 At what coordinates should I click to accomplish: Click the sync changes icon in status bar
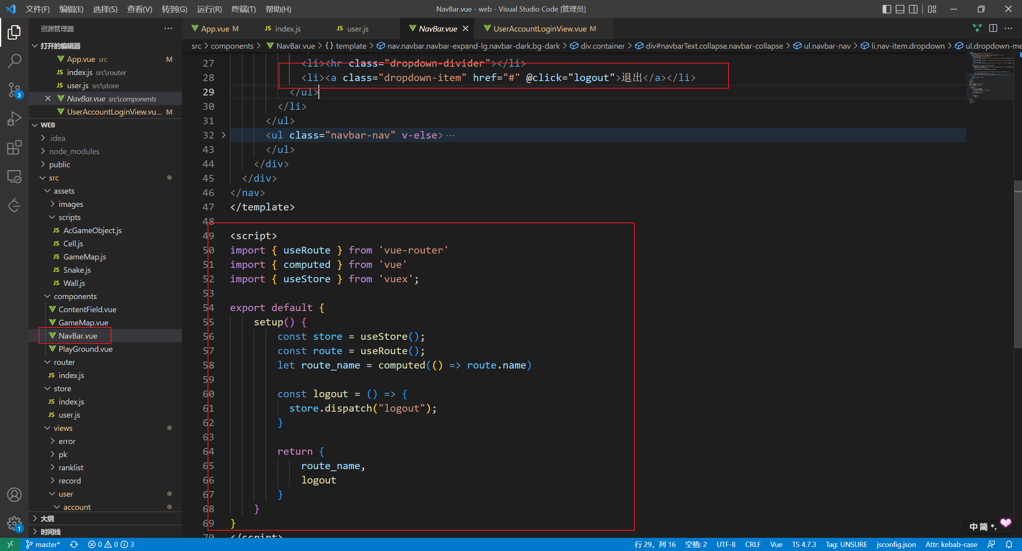(74, 544)
